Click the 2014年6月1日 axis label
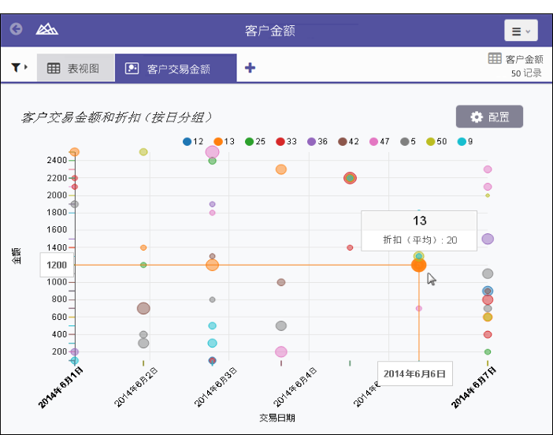The height and width of the screenshot is (435, 553). pyautogui.click(x=61, y=387)
